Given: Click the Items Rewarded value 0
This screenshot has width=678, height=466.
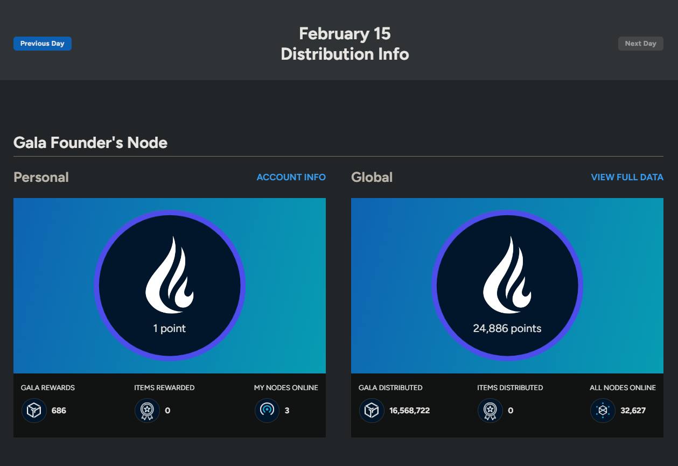Looking at the screenshot, I should (x=167, y=411).
